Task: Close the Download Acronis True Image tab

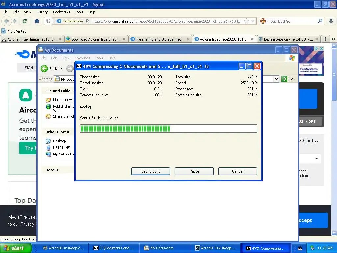Action: click(124, 39)
